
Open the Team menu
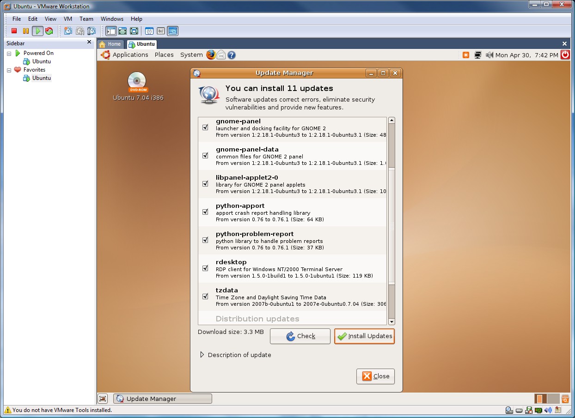point(86,19)
